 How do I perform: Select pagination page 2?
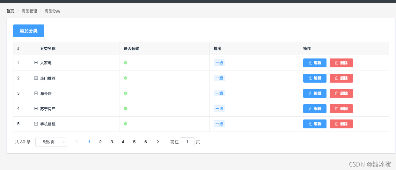click(x=100, y=142)
